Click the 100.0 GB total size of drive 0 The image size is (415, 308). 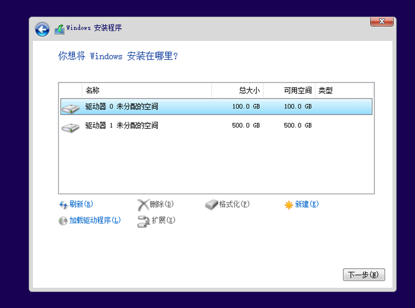[x=246, y=106]
